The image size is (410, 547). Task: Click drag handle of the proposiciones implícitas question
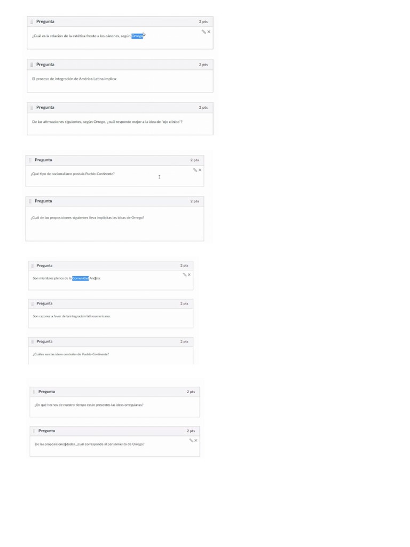pyautogui.click(x=30, y=201)
